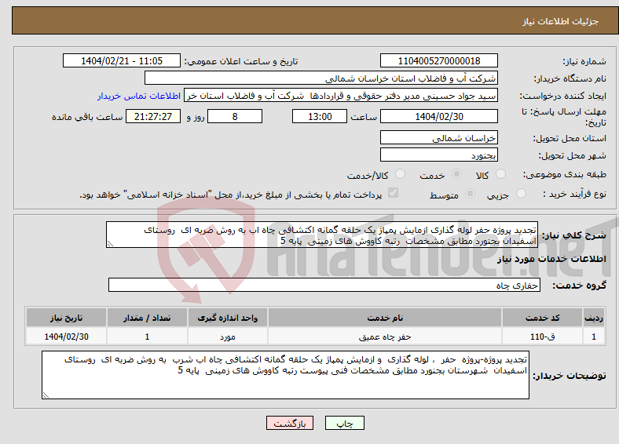Screen dimensions: 619x444
Task: Click the تاریخ و ساعت اعلان عمومی label
Action: pyautogui.click(x=241, y=61)
